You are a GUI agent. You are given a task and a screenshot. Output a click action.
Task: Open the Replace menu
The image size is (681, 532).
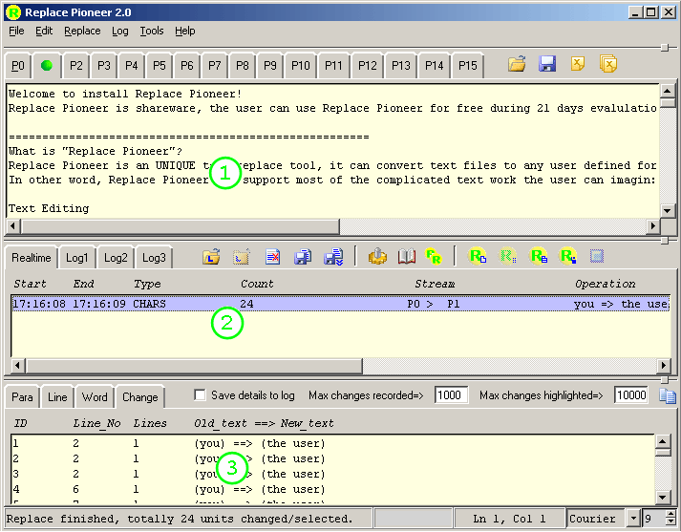click(82, 31)
